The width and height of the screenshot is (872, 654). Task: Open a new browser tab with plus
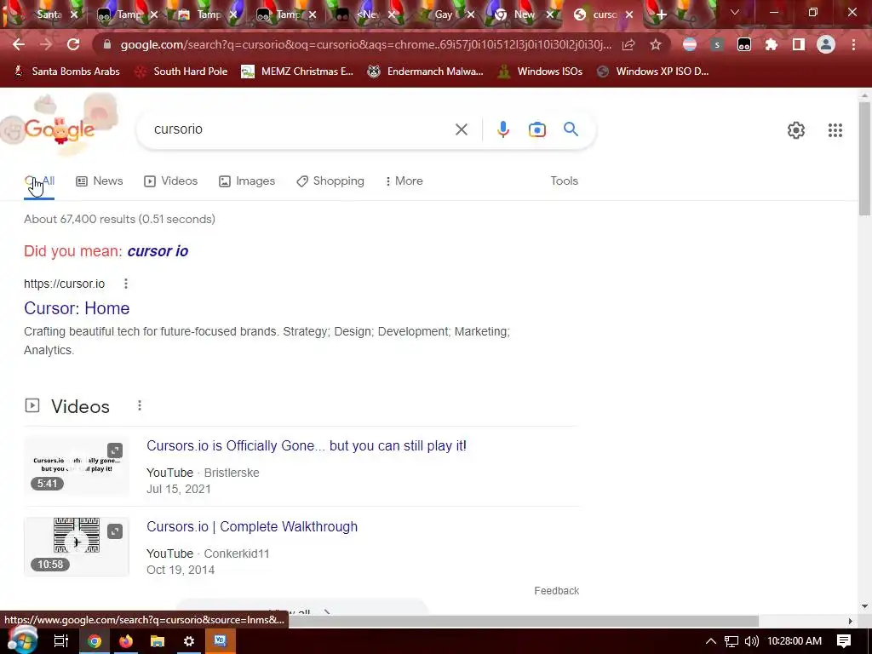coord(661,15)
